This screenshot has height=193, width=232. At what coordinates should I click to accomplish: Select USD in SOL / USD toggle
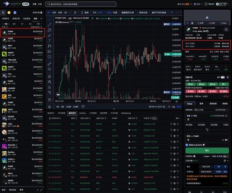(101, 13)
